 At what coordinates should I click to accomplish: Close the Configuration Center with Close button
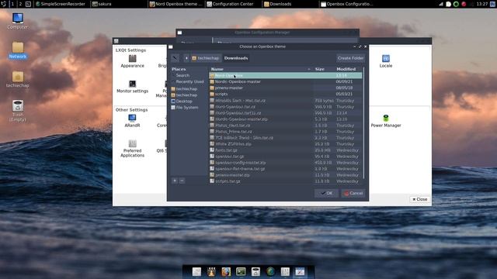coord(419,199)
